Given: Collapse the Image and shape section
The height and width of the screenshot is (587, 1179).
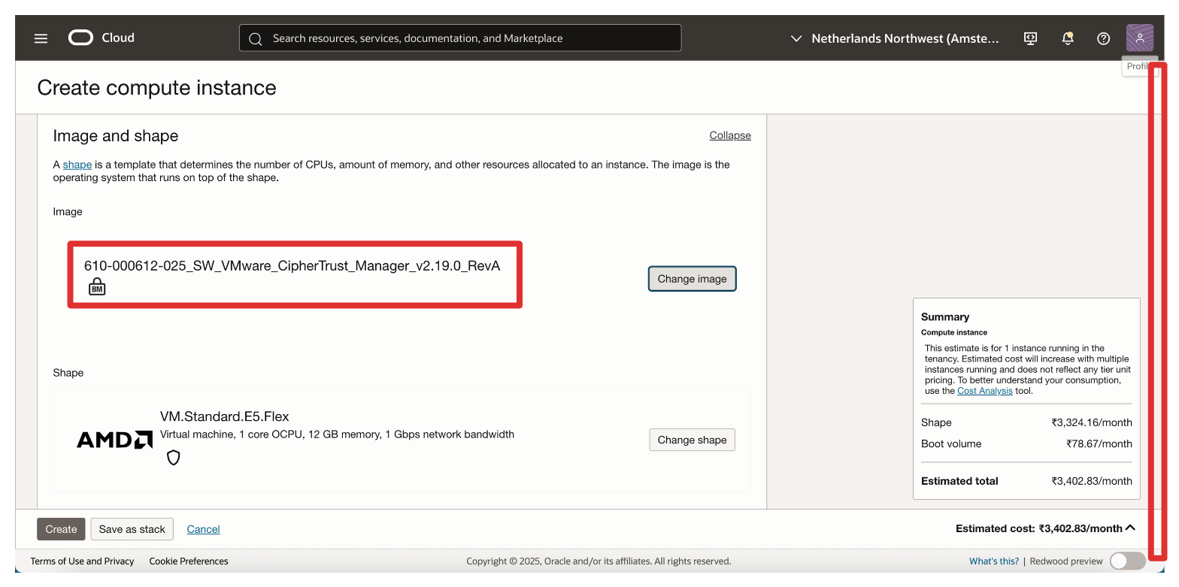Looking at the screenshot, I should [729, 135].
